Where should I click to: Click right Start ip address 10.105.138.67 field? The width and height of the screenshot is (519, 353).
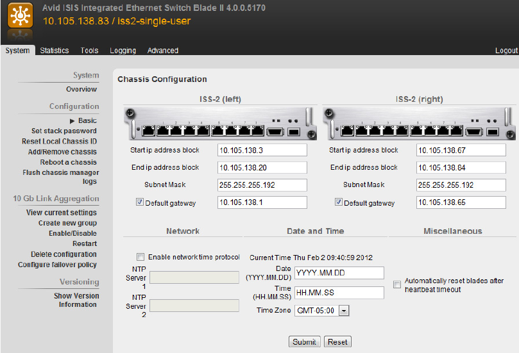[461, 150]
